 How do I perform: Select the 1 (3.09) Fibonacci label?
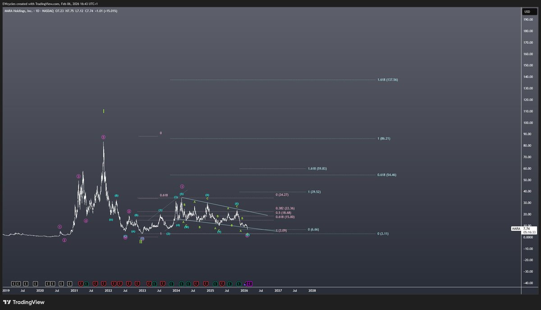point(281,231)
